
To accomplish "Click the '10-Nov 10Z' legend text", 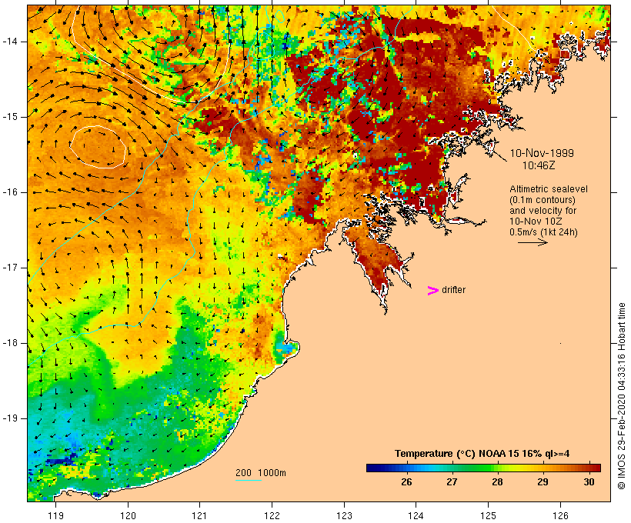I will [536, 222].
